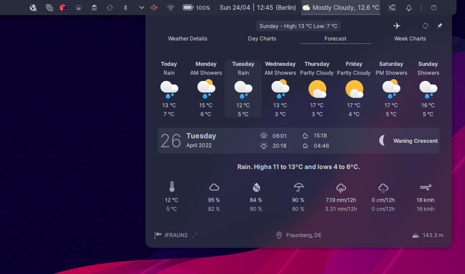This screenshot has width=465, height=274.
Task: Click the power button in top panel
Action: click(433, 8)
